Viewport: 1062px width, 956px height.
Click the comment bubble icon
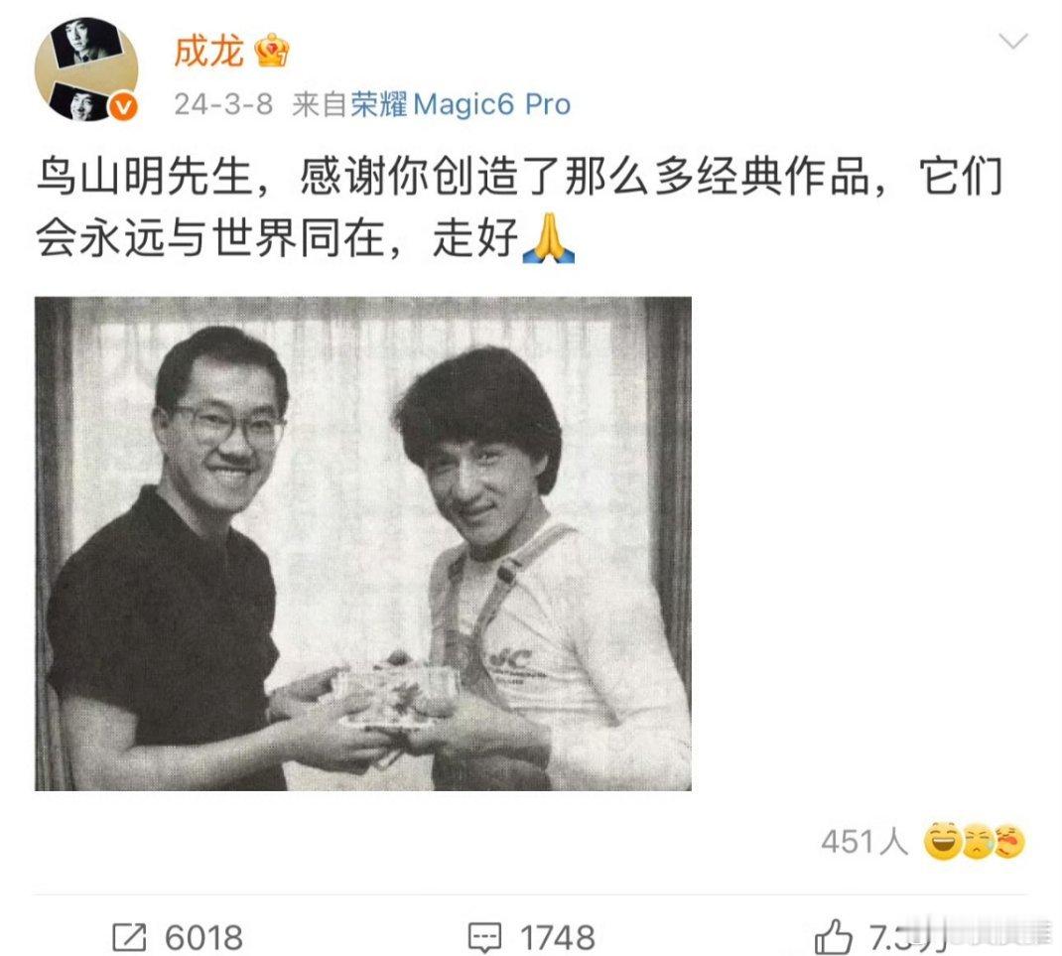click(x=485, y=938)
